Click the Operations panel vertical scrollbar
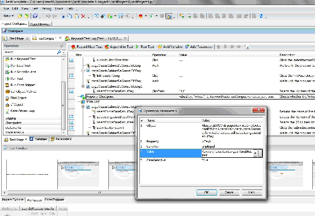This screenshot has width=315, height=216. click(63, 105)
